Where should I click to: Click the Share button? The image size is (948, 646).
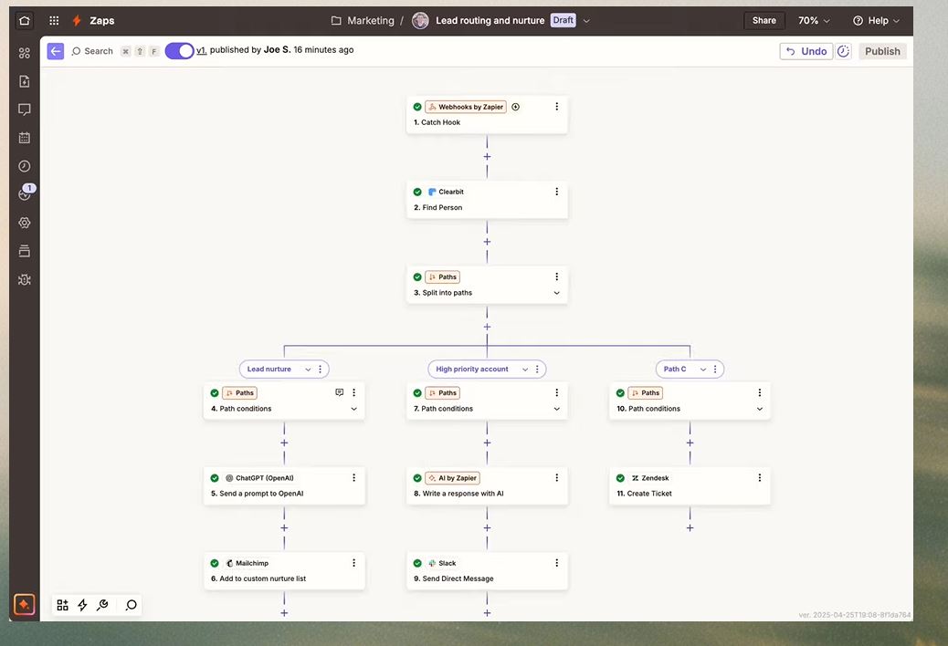[x=764, y=20]
